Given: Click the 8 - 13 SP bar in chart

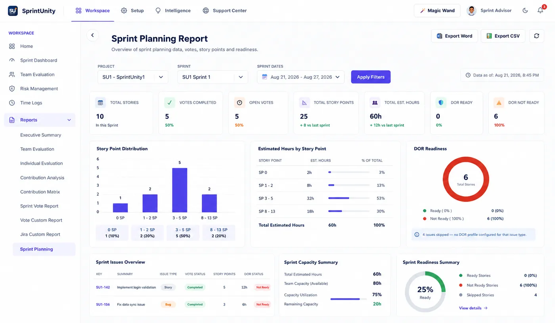Looking at the screenshot, I should point(209,203).
